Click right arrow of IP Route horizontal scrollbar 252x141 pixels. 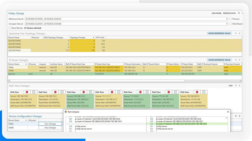(241, 81)
